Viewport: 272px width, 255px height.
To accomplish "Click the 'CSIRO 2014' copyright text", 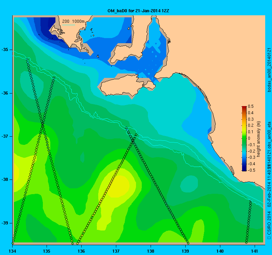I will [x=269, y=223].
